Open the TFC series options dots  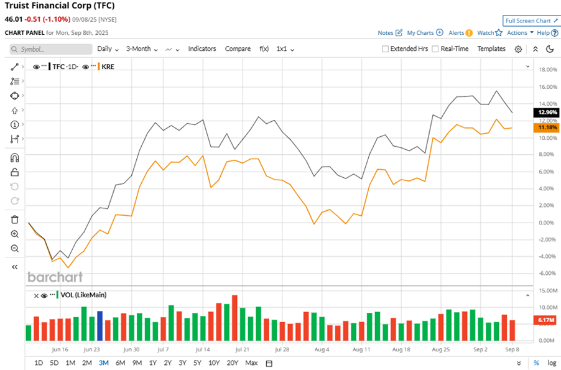[x=44, y=66]
